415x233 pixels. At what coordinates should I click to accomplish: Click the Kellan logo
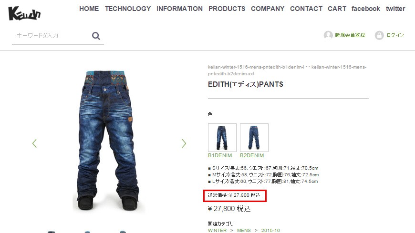point(24,13)
